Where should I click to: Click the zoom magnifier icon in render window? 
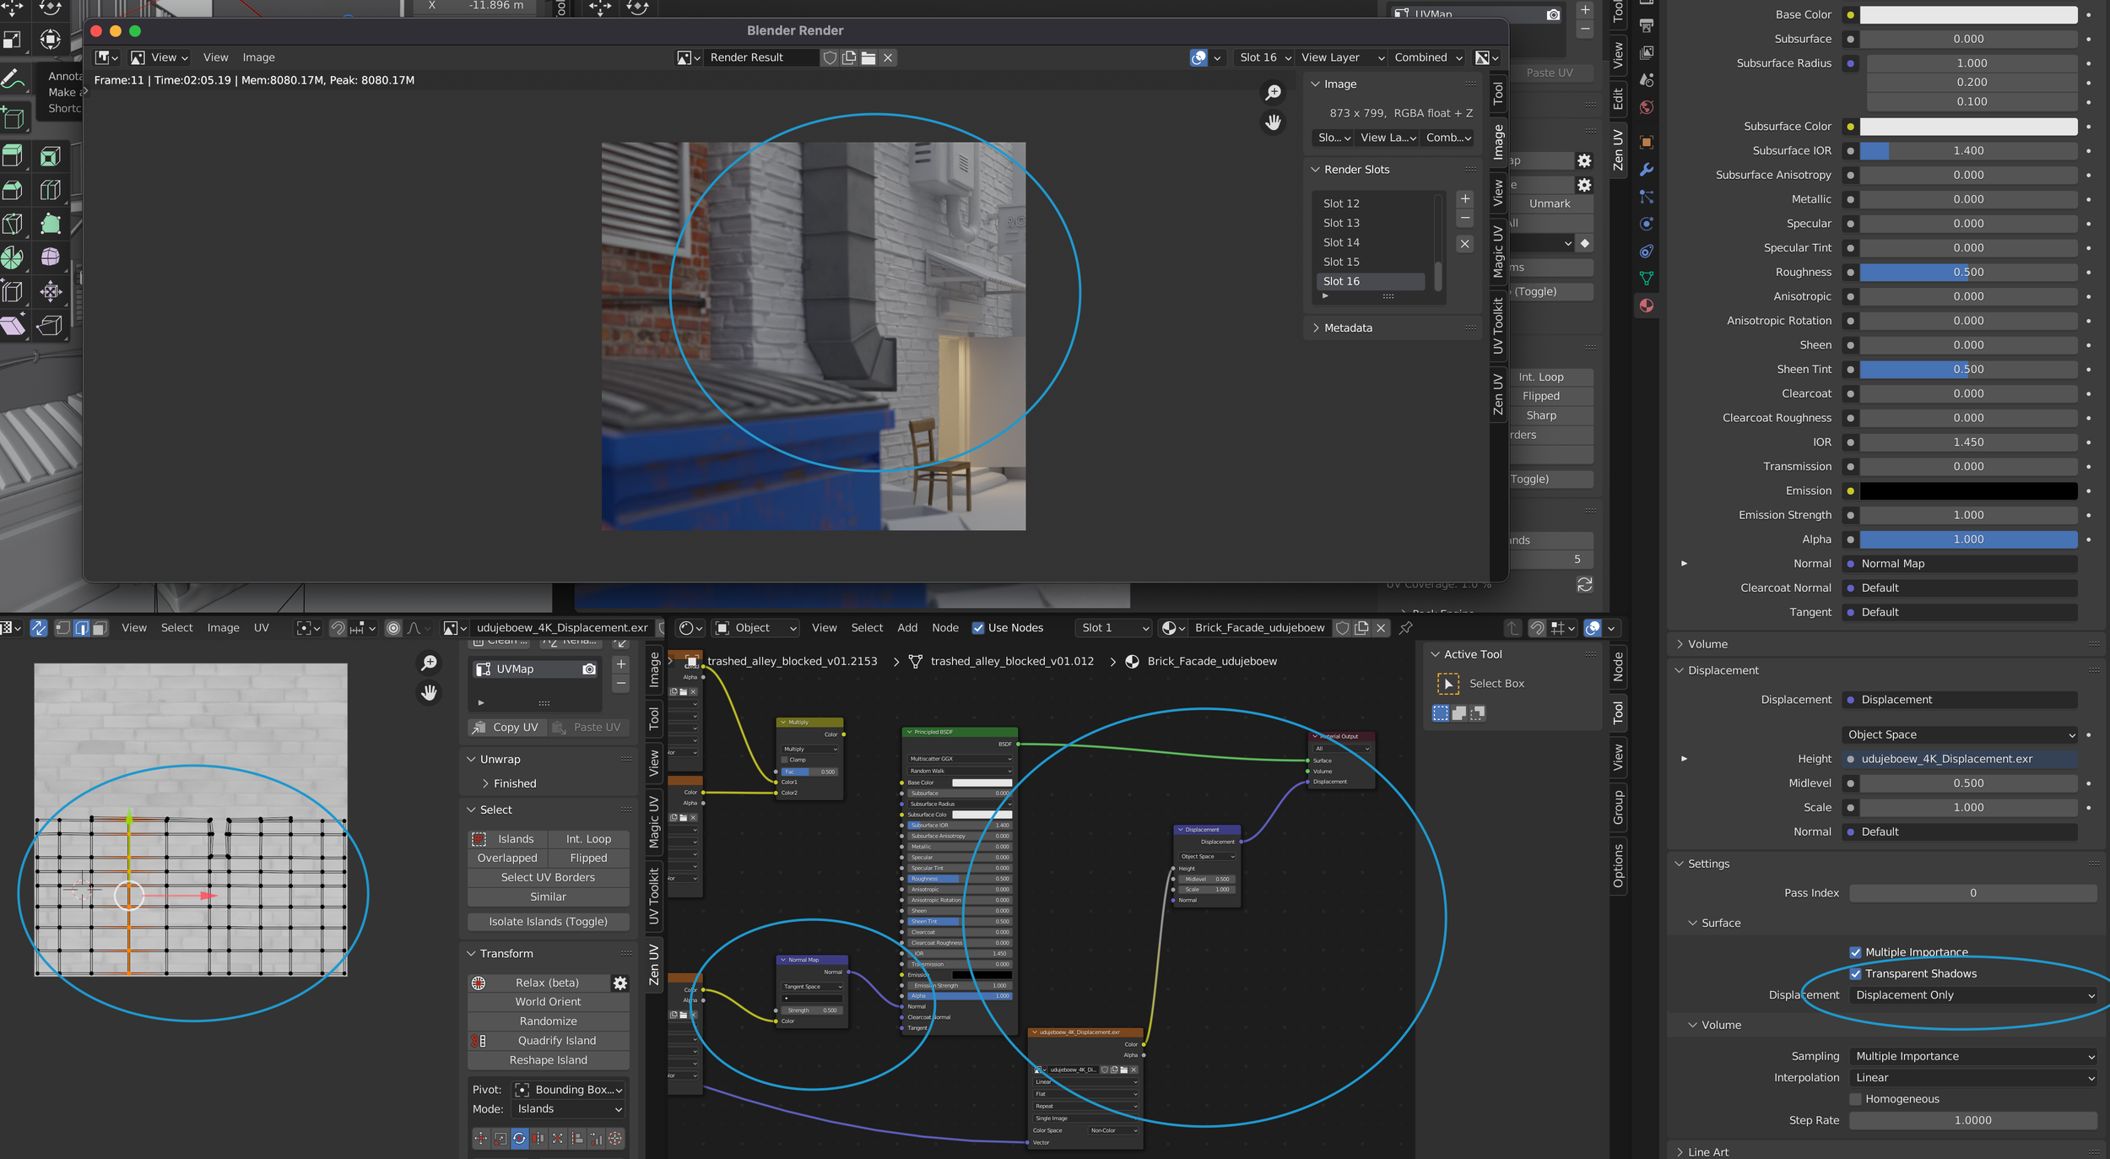(1273, 92)
